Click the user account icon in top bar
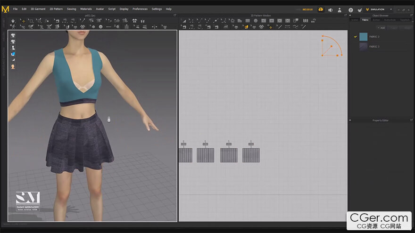 coord(340,9)
